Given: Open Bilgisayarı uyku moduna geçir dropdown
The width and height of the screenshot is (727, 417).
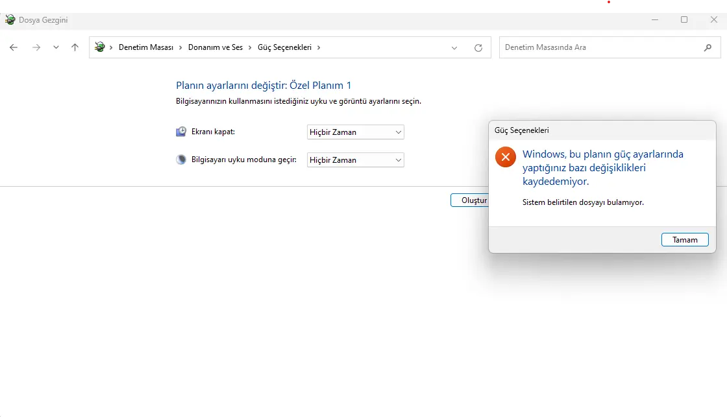Looking at the screenshot, I should (x=356, y=160).
